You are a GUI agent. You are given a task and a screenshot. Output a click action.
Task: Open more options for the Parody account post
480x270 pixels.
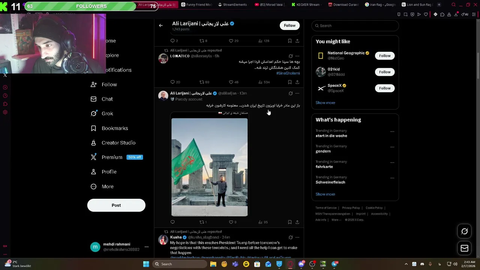tap(297, 93)
